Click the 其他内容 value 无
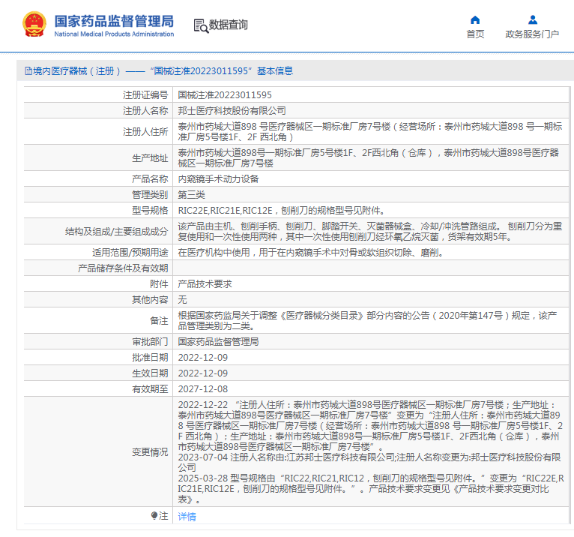This screenshot has width=574, height=537. click(182, 300)
